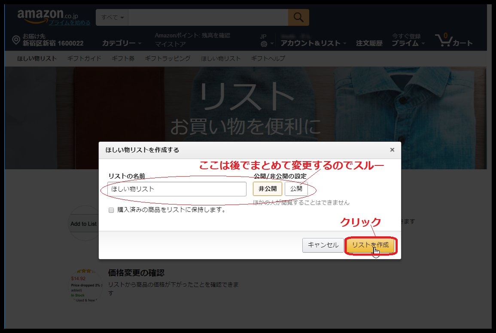Open the shopping cart icon
Screen dimensions: 496x333
[x=444, y=41]
